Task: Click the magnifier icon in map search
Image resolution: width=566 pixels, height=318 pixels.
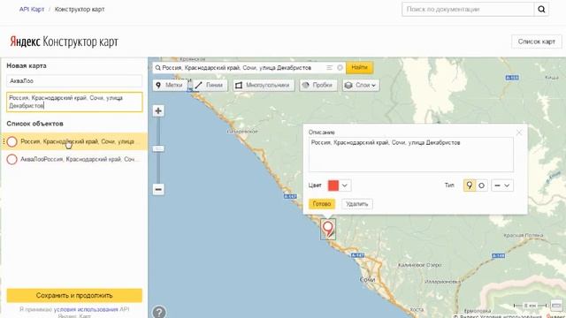Action: pos(157,68)
